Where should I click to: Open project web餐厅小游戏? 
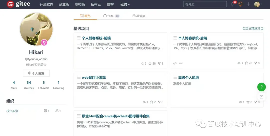pyautogui.click(x=94, y=77)
